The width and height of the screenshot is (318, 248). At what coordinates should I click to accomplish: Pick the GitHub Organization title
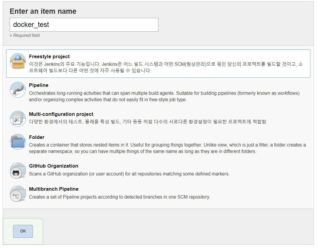point(54,166)
